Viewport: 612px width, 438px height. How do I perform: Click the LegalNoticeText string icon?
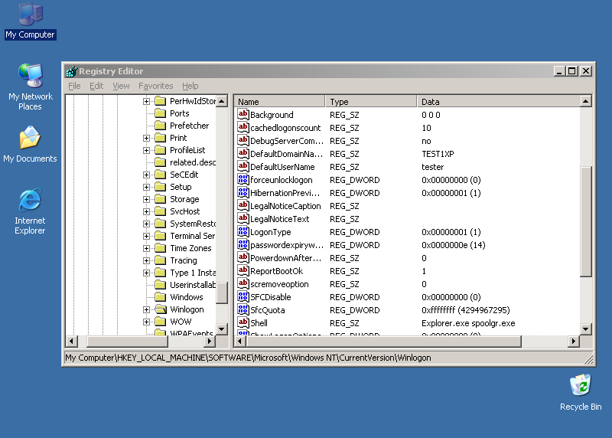tap(243, 219)
